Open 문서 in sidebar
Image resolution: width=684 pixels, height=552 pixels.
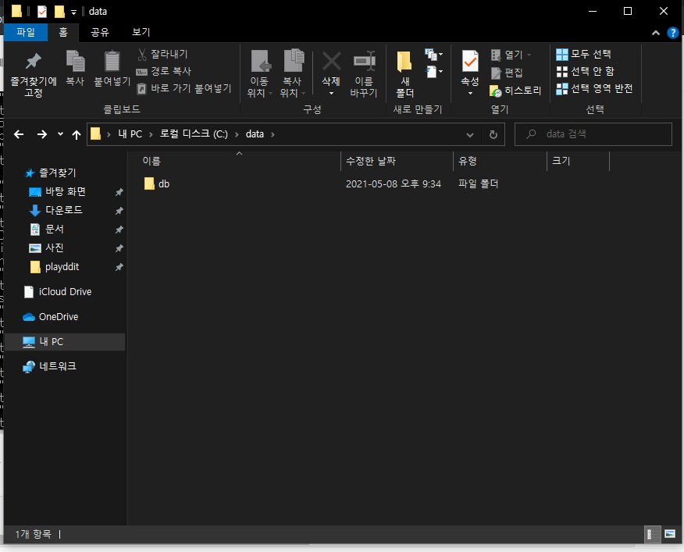[46, 229]
